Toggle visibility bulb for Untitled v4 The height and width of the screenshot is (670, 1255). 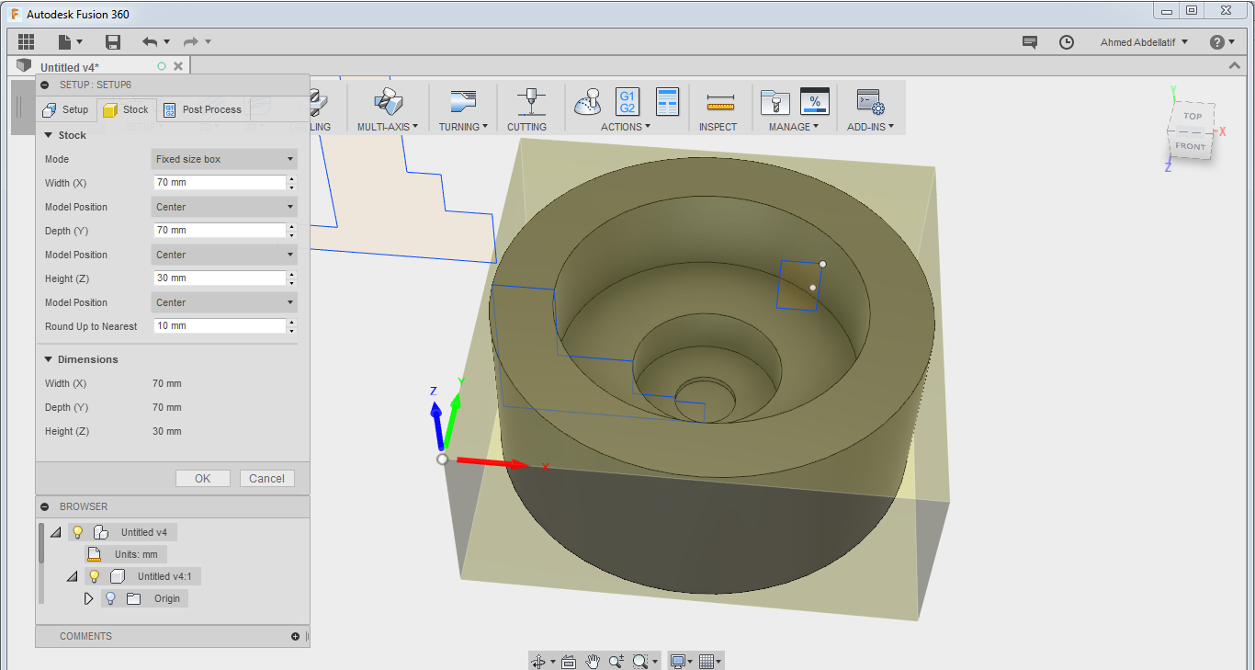pyautogui.click(x=78, y=532)
